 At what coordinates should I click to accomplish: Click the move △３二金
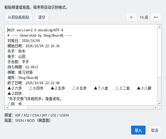pos(123,88)
